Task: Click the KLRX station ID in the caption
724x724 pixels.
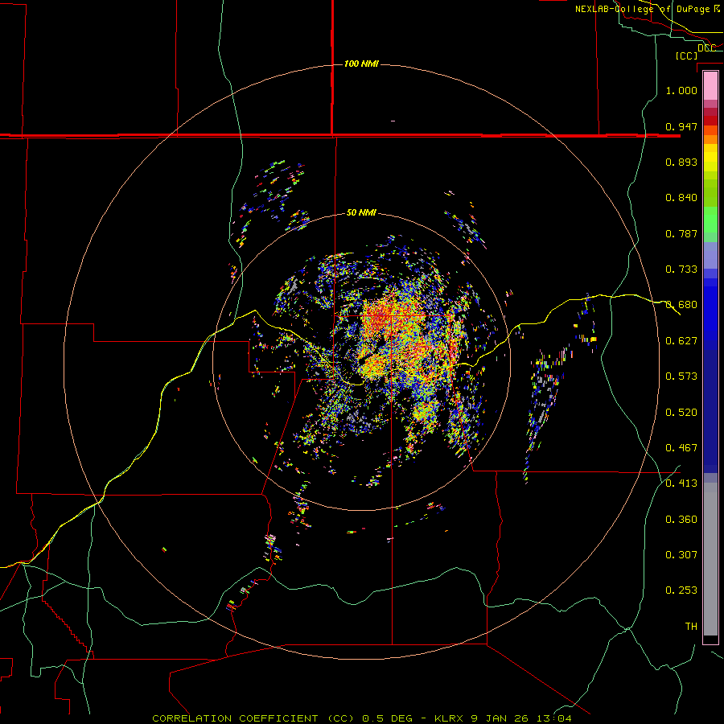Action: pos(450,718)
